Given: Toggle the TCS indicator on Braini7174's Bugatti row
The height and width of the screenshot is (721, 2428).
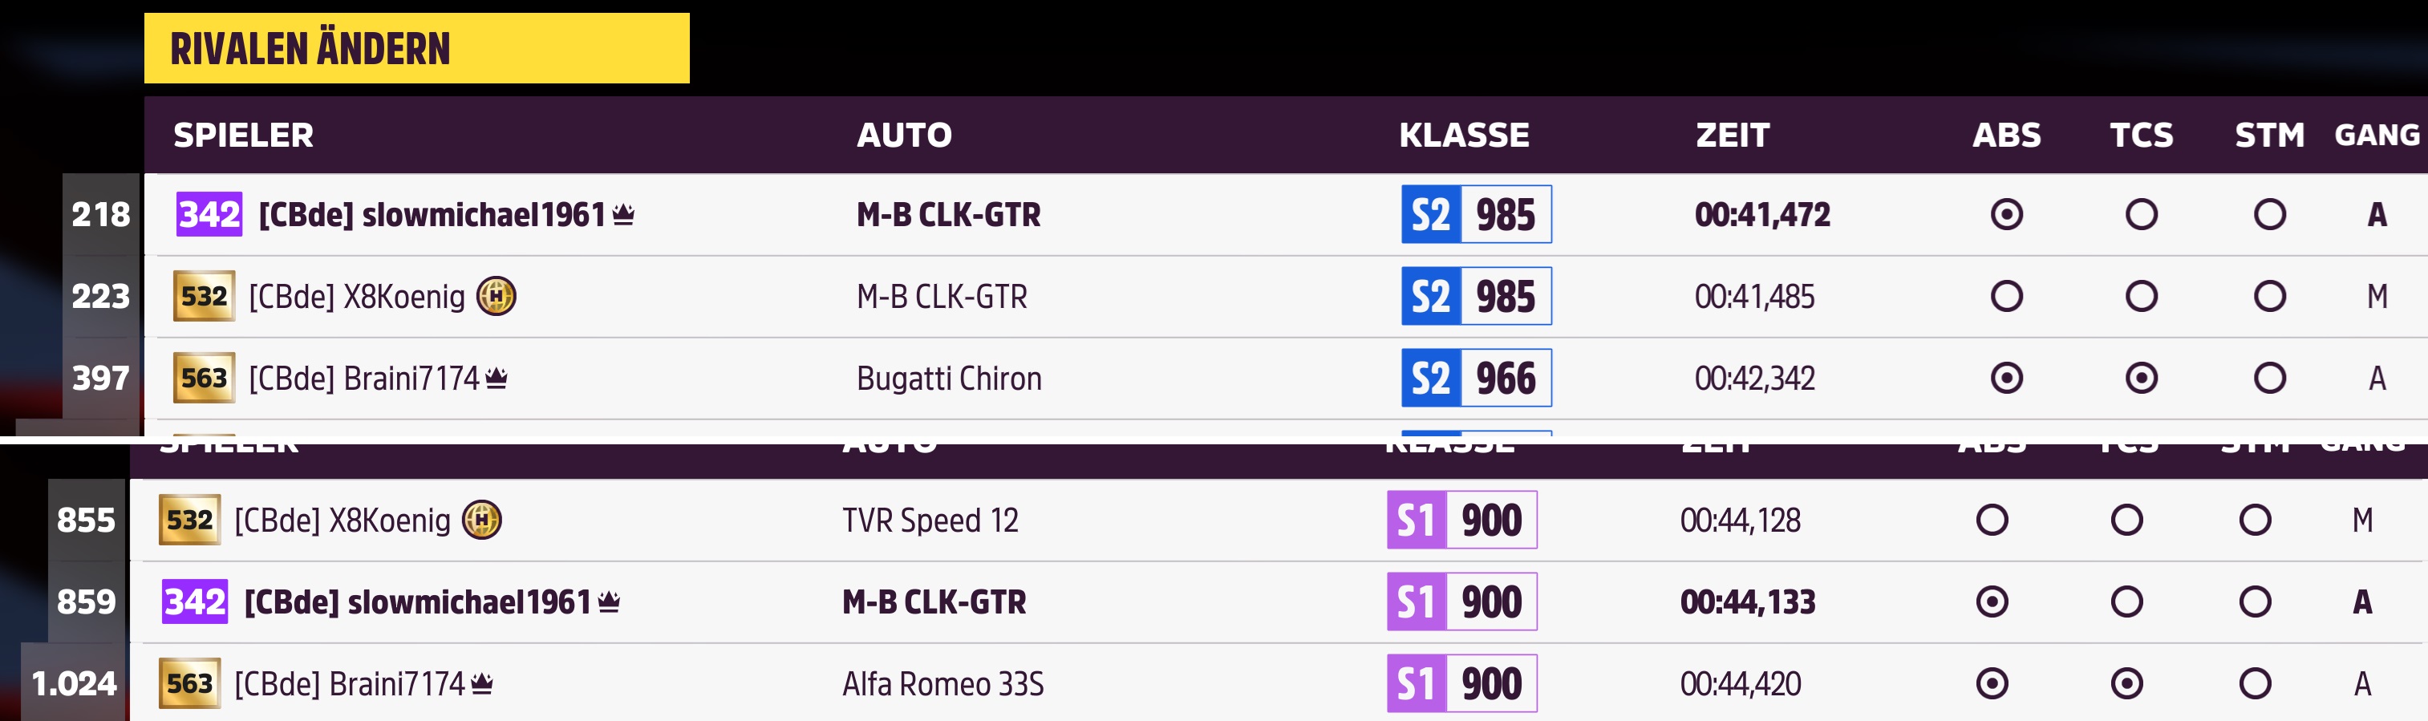Looking at the screenshot, I should [2142, 377].
